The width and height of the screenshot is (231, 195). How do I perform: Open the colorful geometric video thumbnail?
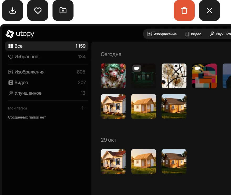[204, 76]
